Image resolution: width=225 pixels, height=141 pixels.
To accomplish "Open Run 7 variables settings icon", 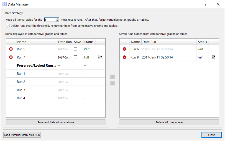I will click(100, 57).
